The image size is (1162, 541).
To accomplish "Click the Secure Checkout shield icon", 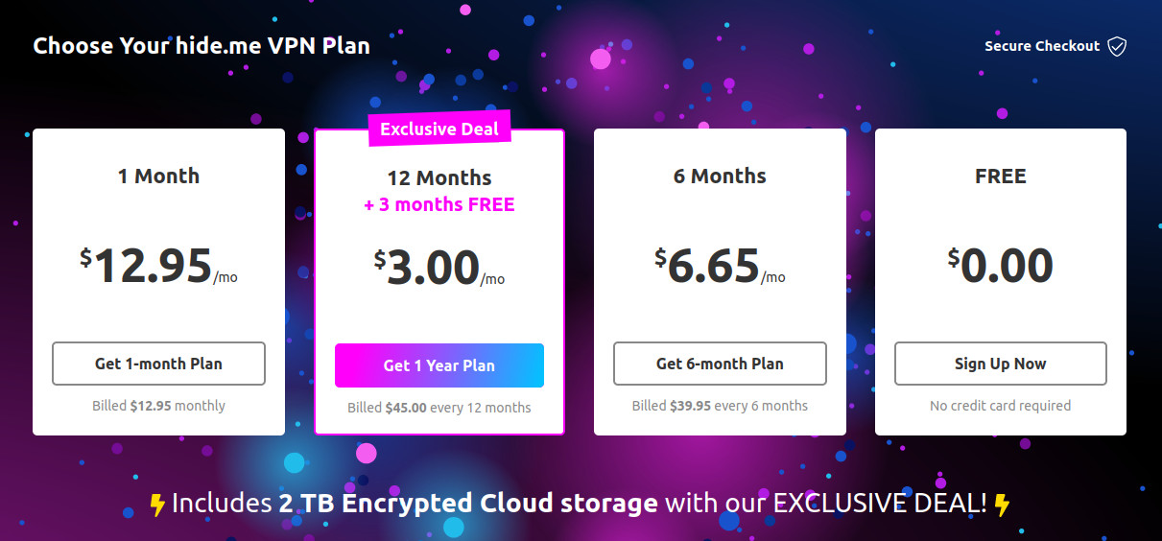I will pyautogui.click(x=1117, y=46).
